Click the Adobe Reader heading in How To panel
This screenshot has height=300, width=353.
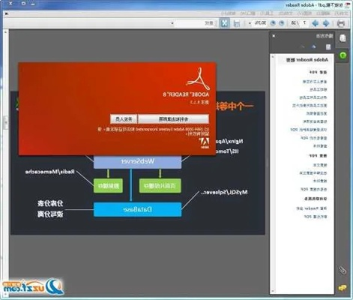click(307, 60)
